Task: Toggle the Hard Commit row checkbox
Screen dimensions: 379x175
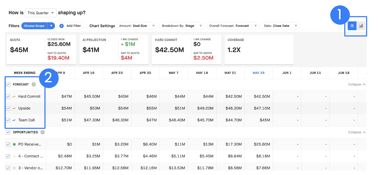Action: pos(8,96)
